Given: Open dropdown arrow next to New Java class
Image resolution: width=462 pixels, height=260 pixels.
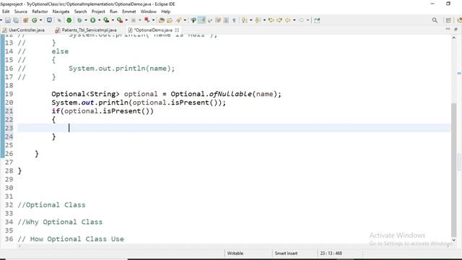Looking at the screenshot, I should click(40, 20).
